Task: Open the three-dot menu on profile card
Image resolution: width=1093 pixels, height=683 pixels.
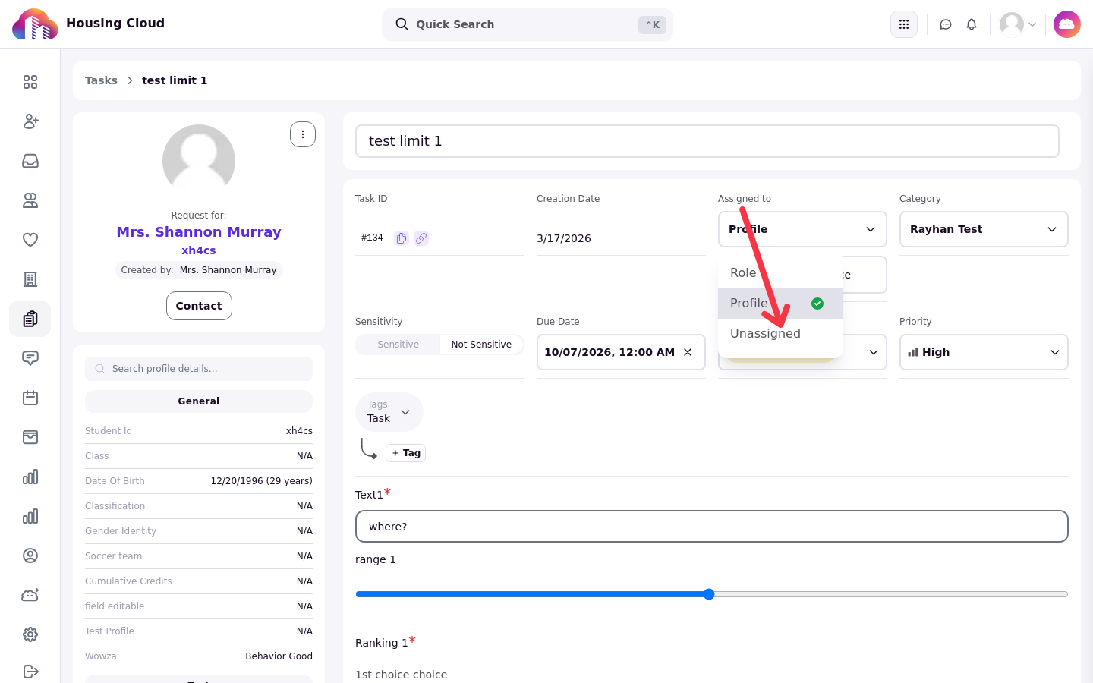Action: [x=303, y=134]
